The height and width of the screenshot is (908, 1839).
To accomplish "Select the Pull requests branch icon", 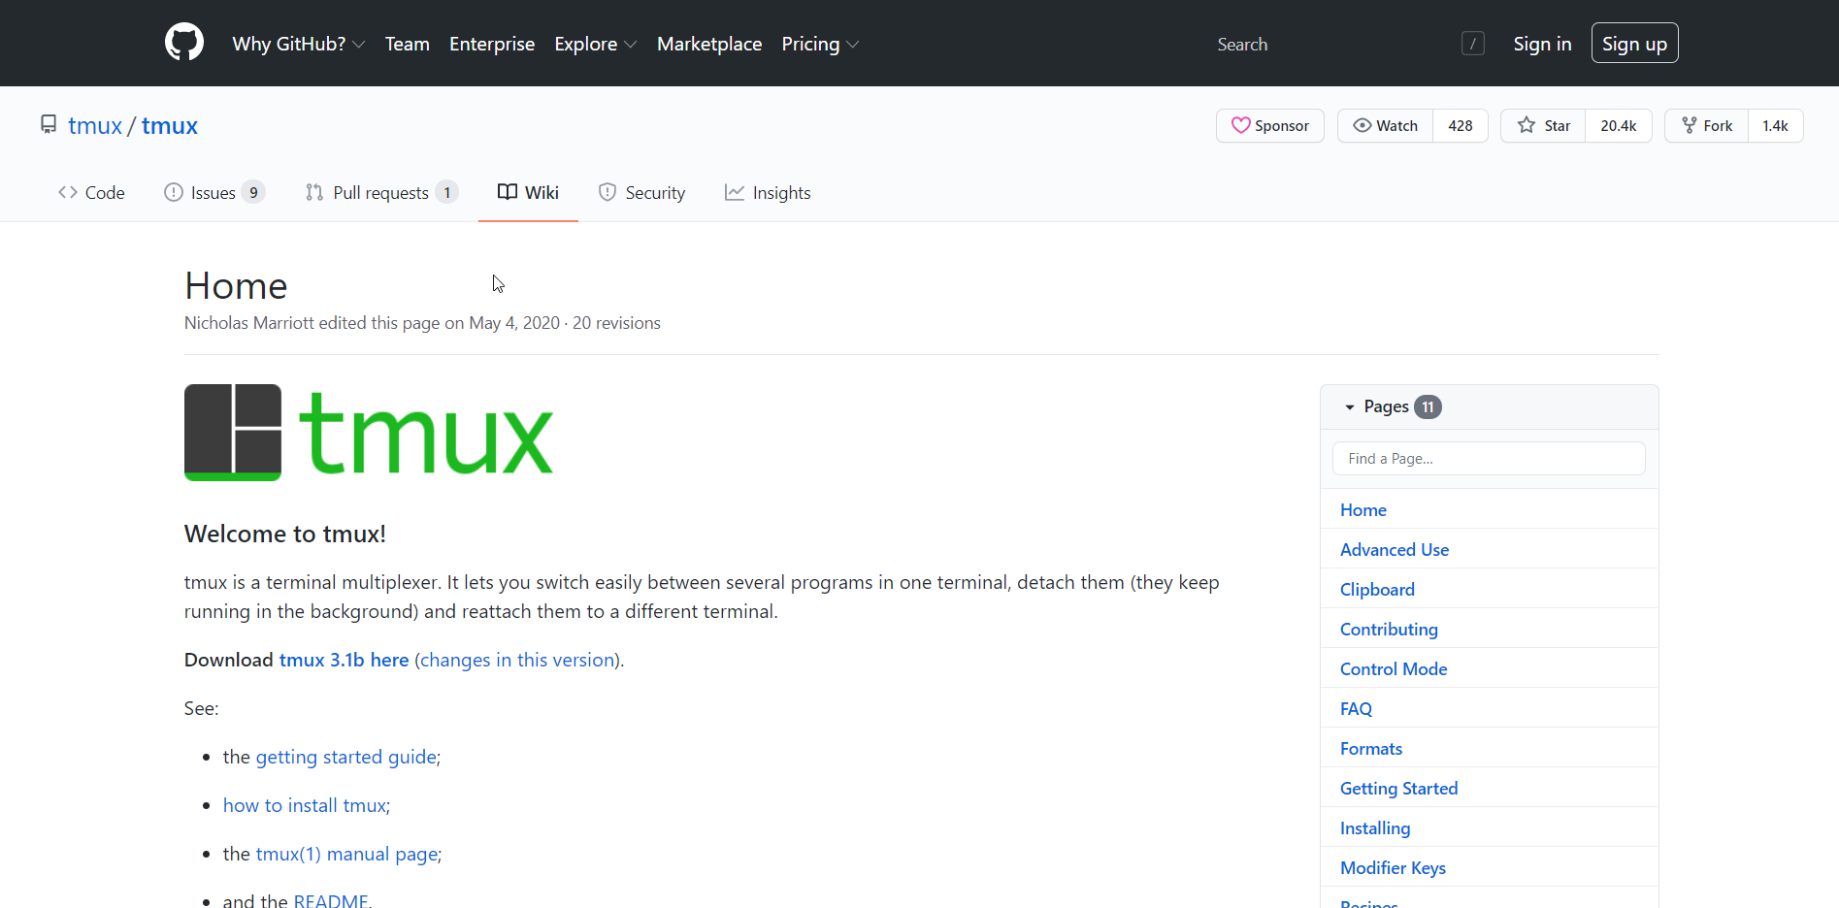I will [x=313, y=191].
